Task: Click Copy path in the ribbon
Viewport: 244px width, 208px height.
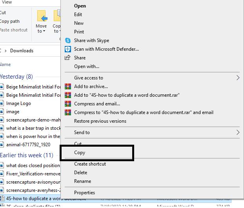Action: point(9,21)
